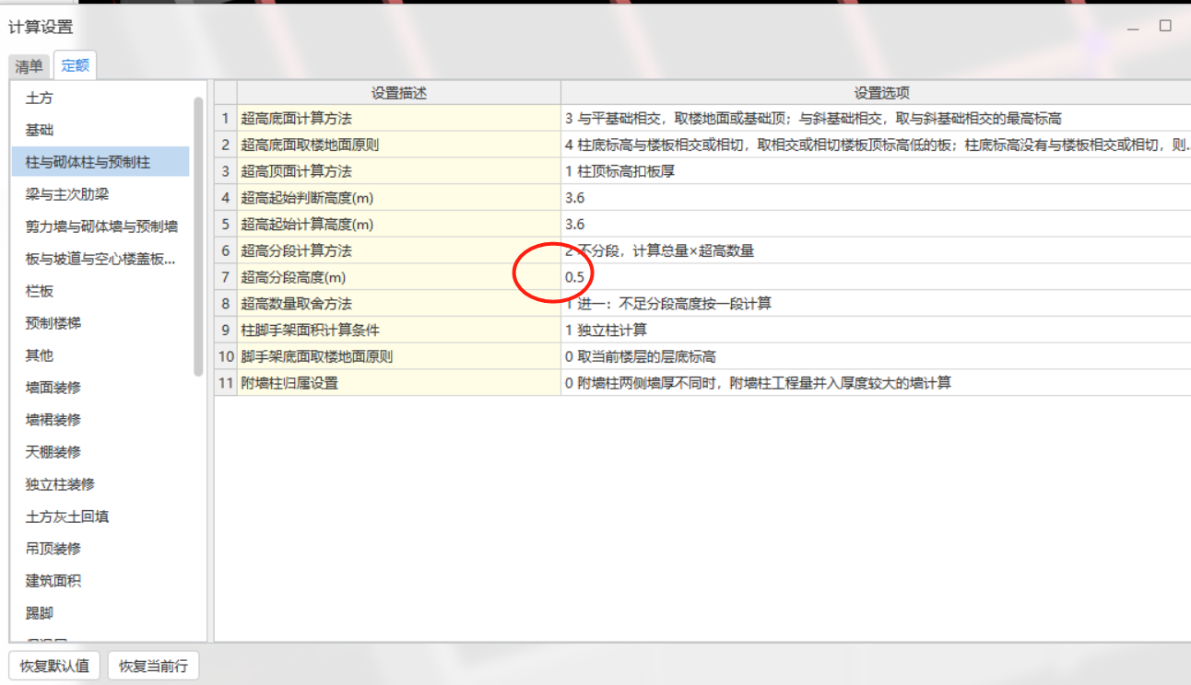This screenshot has height=685, width=1191.
Task: Select 板与坡道与空心楼盖板 category
Action: pos(100,259)
